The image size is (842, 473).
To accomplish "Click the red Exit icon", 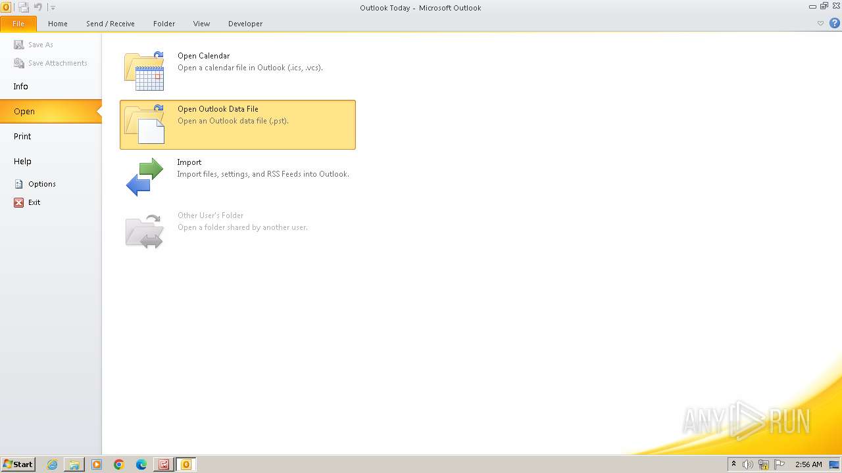I will point(19,202).
